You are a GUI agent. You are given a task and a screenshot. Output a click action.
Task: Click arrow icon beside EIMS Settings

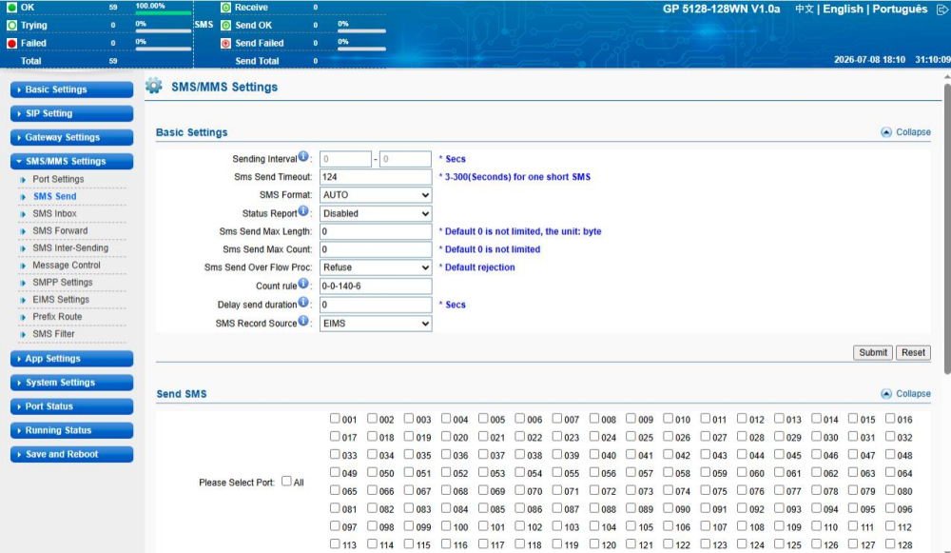23,301
